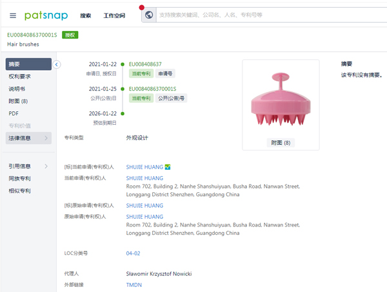
Task: Click the 2026-01-22 estimated expiry date text
Action: (x=103, y=113)
